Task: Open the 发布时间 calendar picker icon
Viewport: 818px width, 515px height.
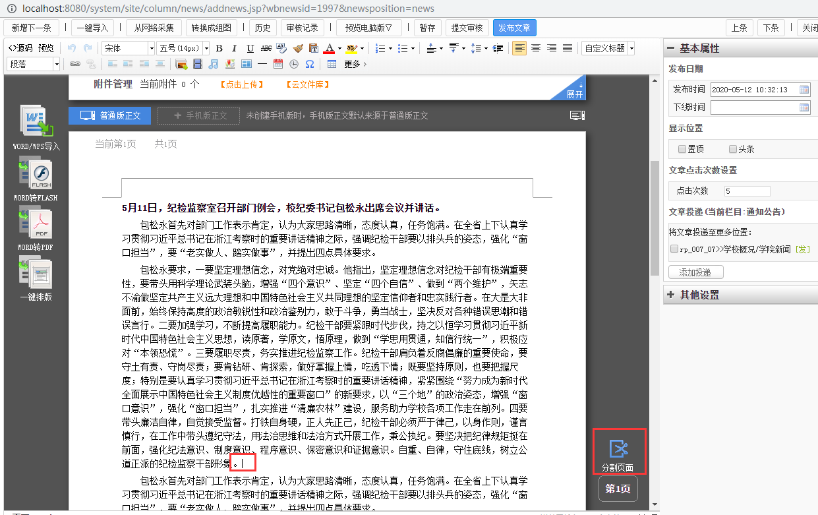Action: 804,89
